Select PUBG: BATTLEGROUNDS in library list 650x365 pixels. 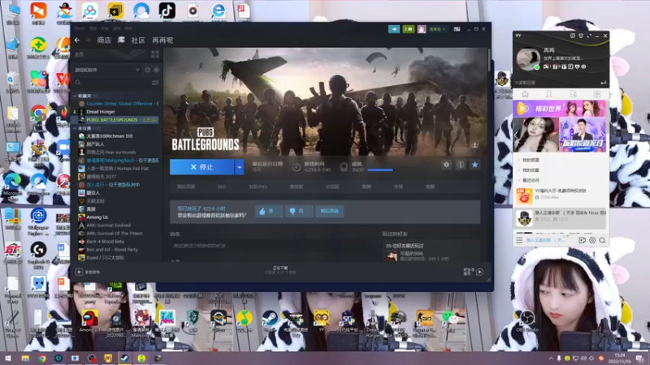[x=118, y=119]
